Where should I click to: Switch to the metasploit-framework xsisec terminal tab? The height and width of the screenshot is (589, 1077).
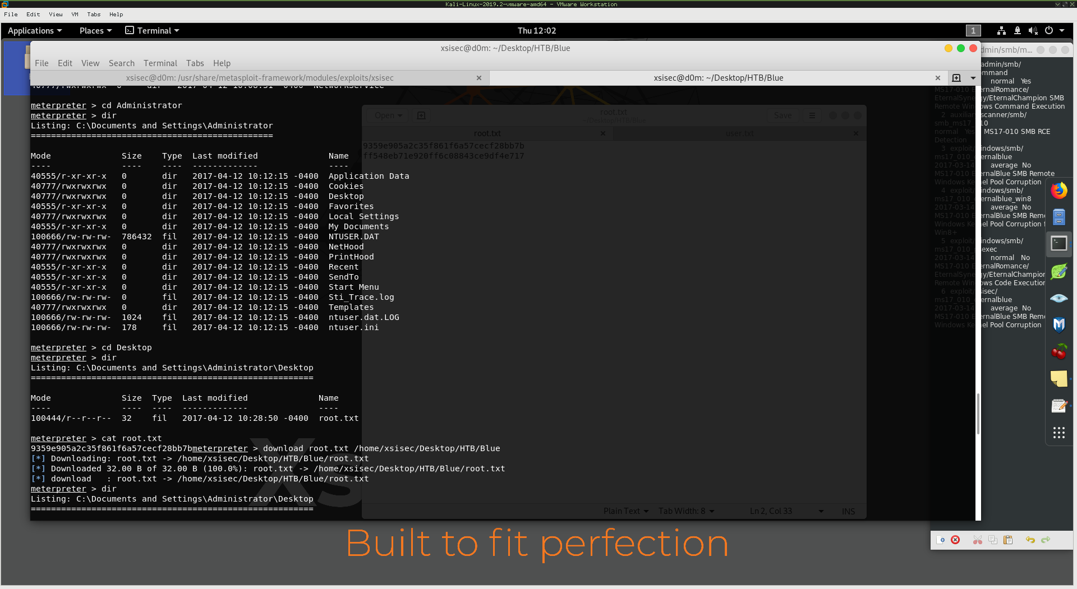click(x=260, y=78)
